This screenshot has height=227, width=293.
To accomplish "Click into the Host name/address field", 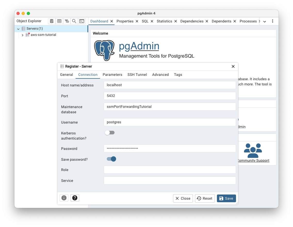I will pyautogui.click(x=169, y=85).
